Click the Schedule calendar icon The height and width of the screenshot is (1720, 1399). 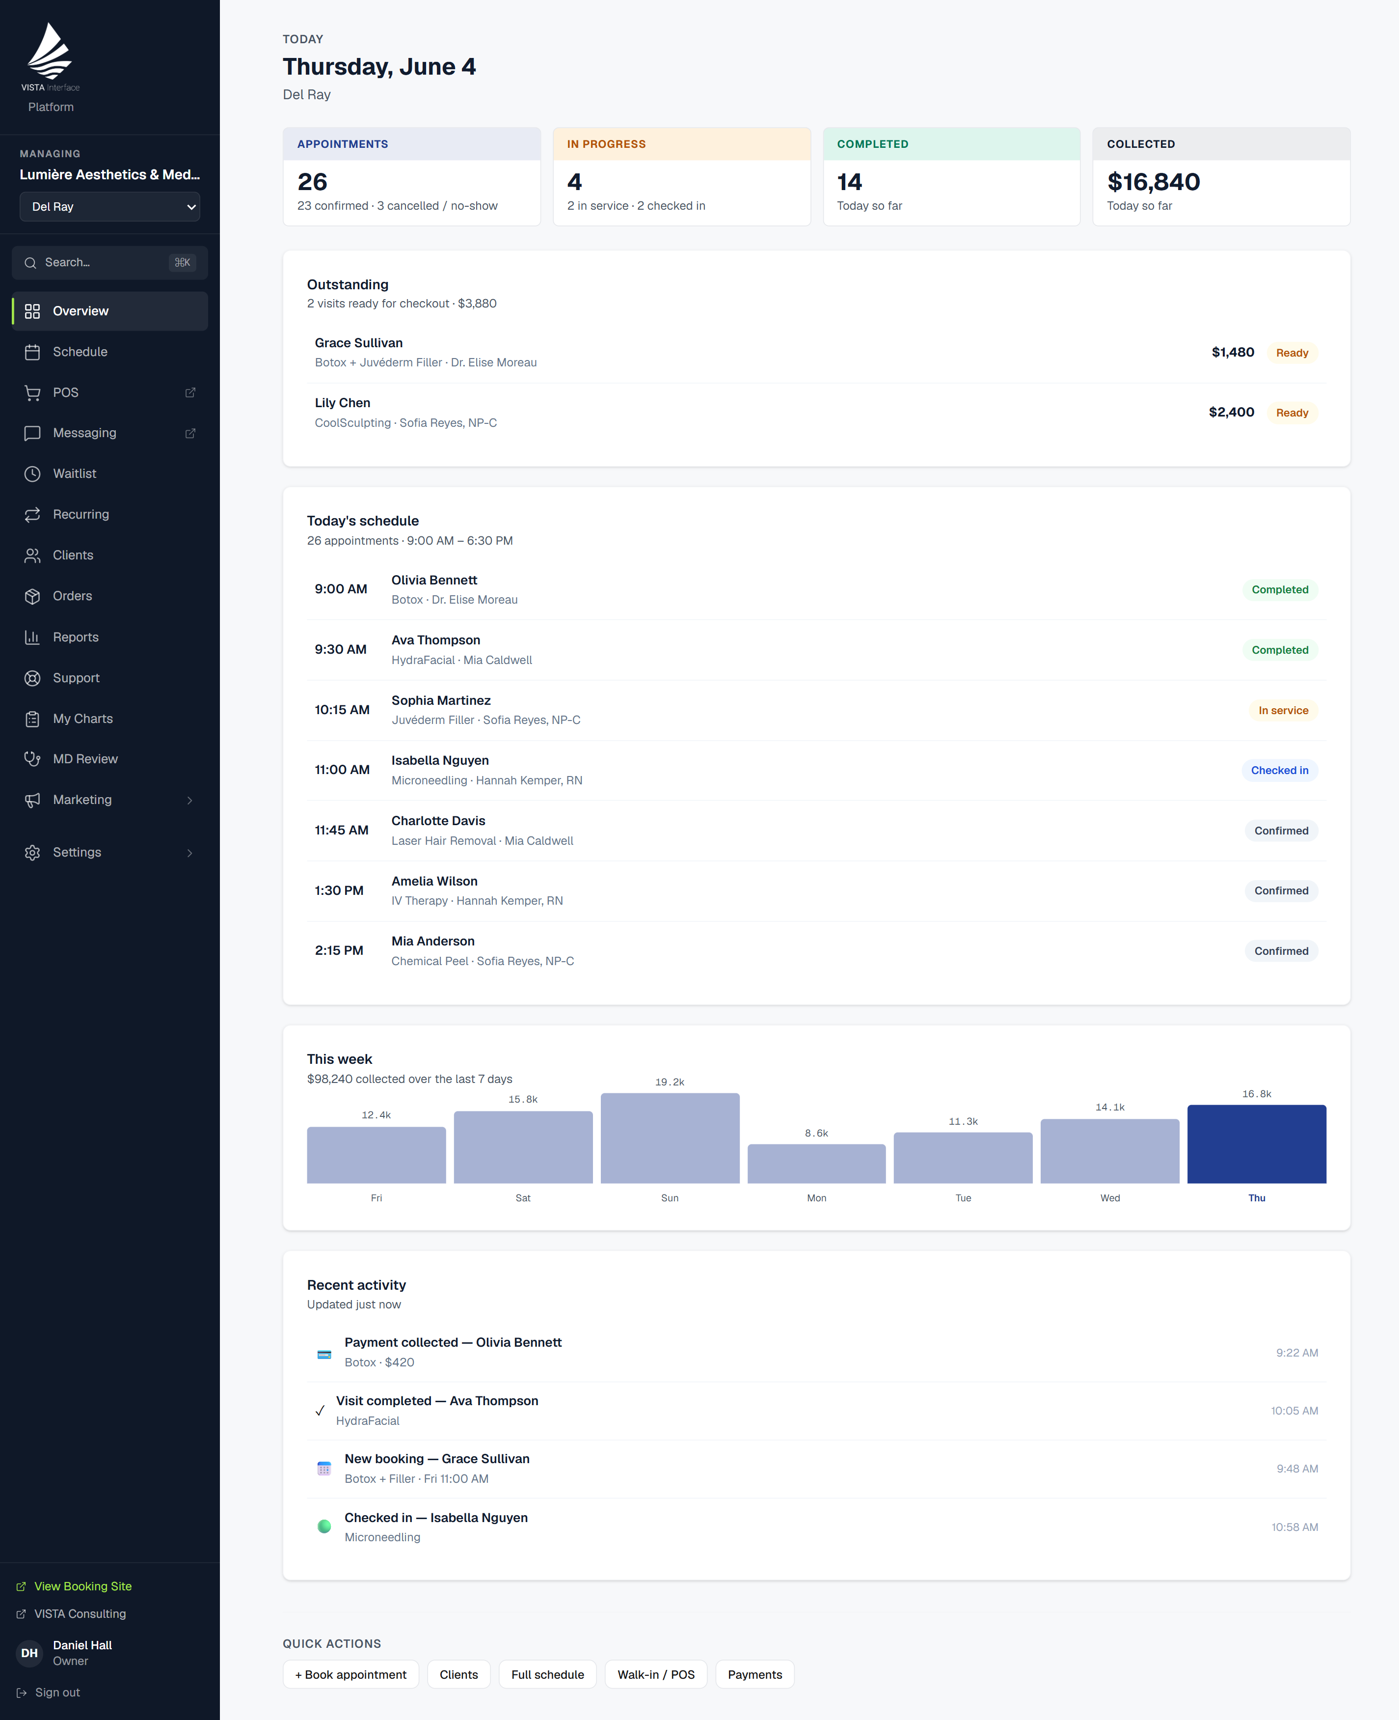tap(32, 352)
